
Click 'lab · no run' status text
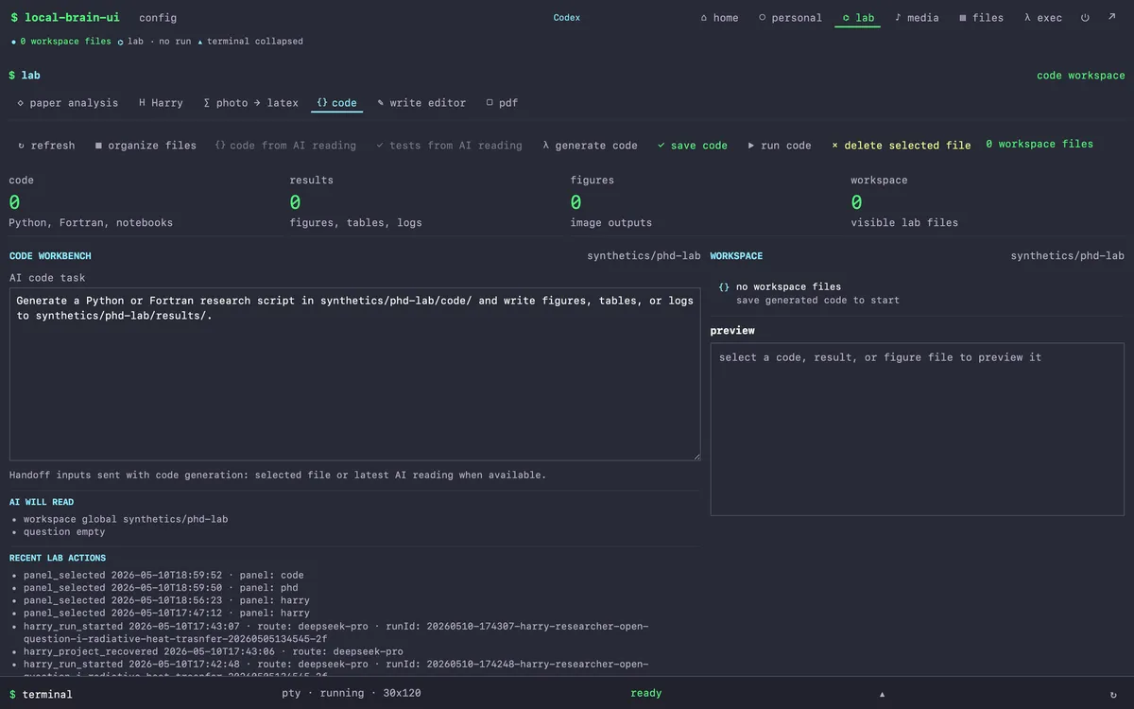(156, 42)
